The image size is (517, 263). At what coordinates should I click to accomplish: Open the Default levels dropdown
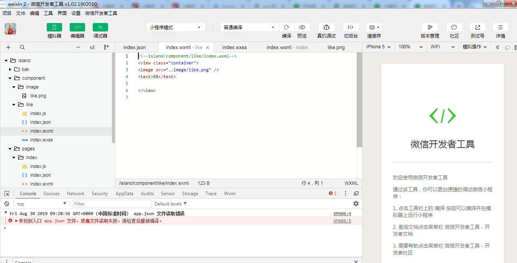(x=171, y=204)
